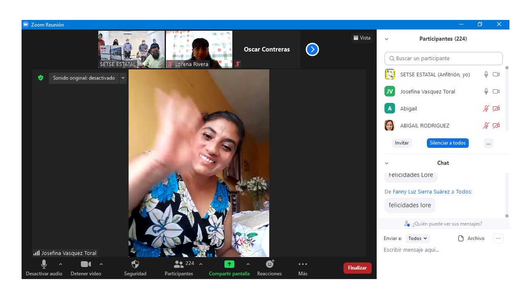The width and height of the screenshot is (531, 299).
Task: Click muted mic icon on Lorena Rivera thumbnail
Action: [x=170, y=64]
